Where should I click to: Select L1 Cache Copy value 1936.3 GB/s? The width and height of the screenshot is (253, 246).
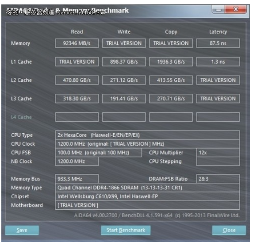171,61
